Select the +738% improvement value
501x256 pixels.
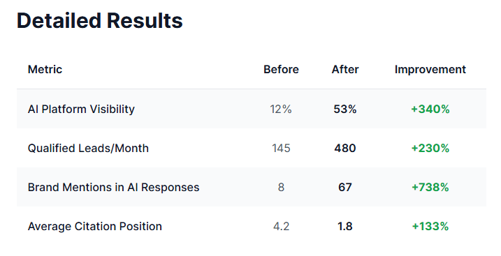tap(430, 187)
